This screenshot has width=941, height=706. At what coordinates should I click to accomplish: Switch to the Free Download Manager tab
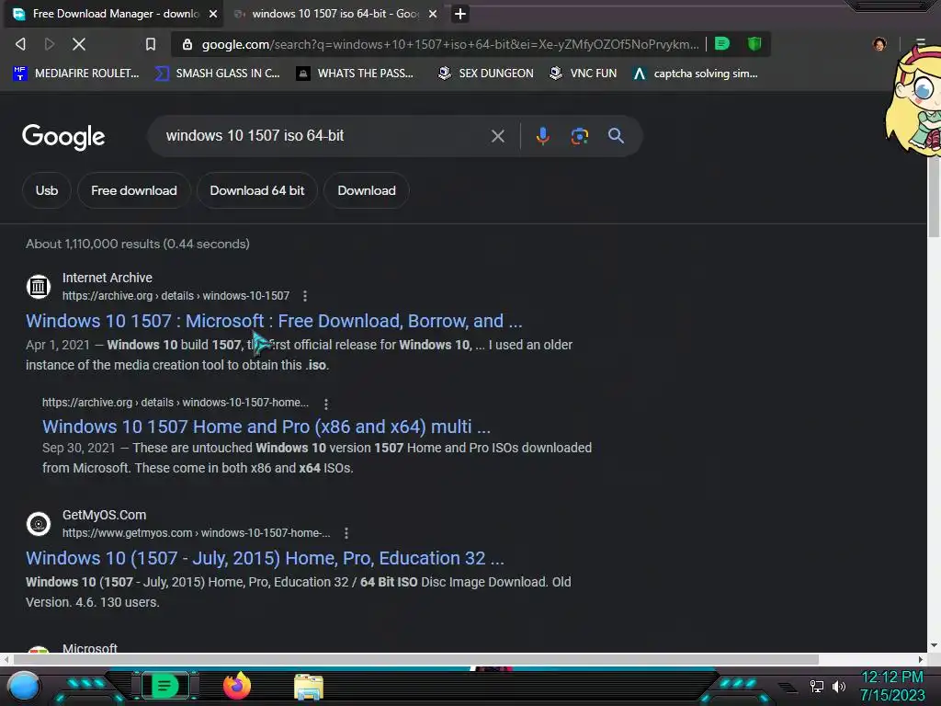[114, 14]
